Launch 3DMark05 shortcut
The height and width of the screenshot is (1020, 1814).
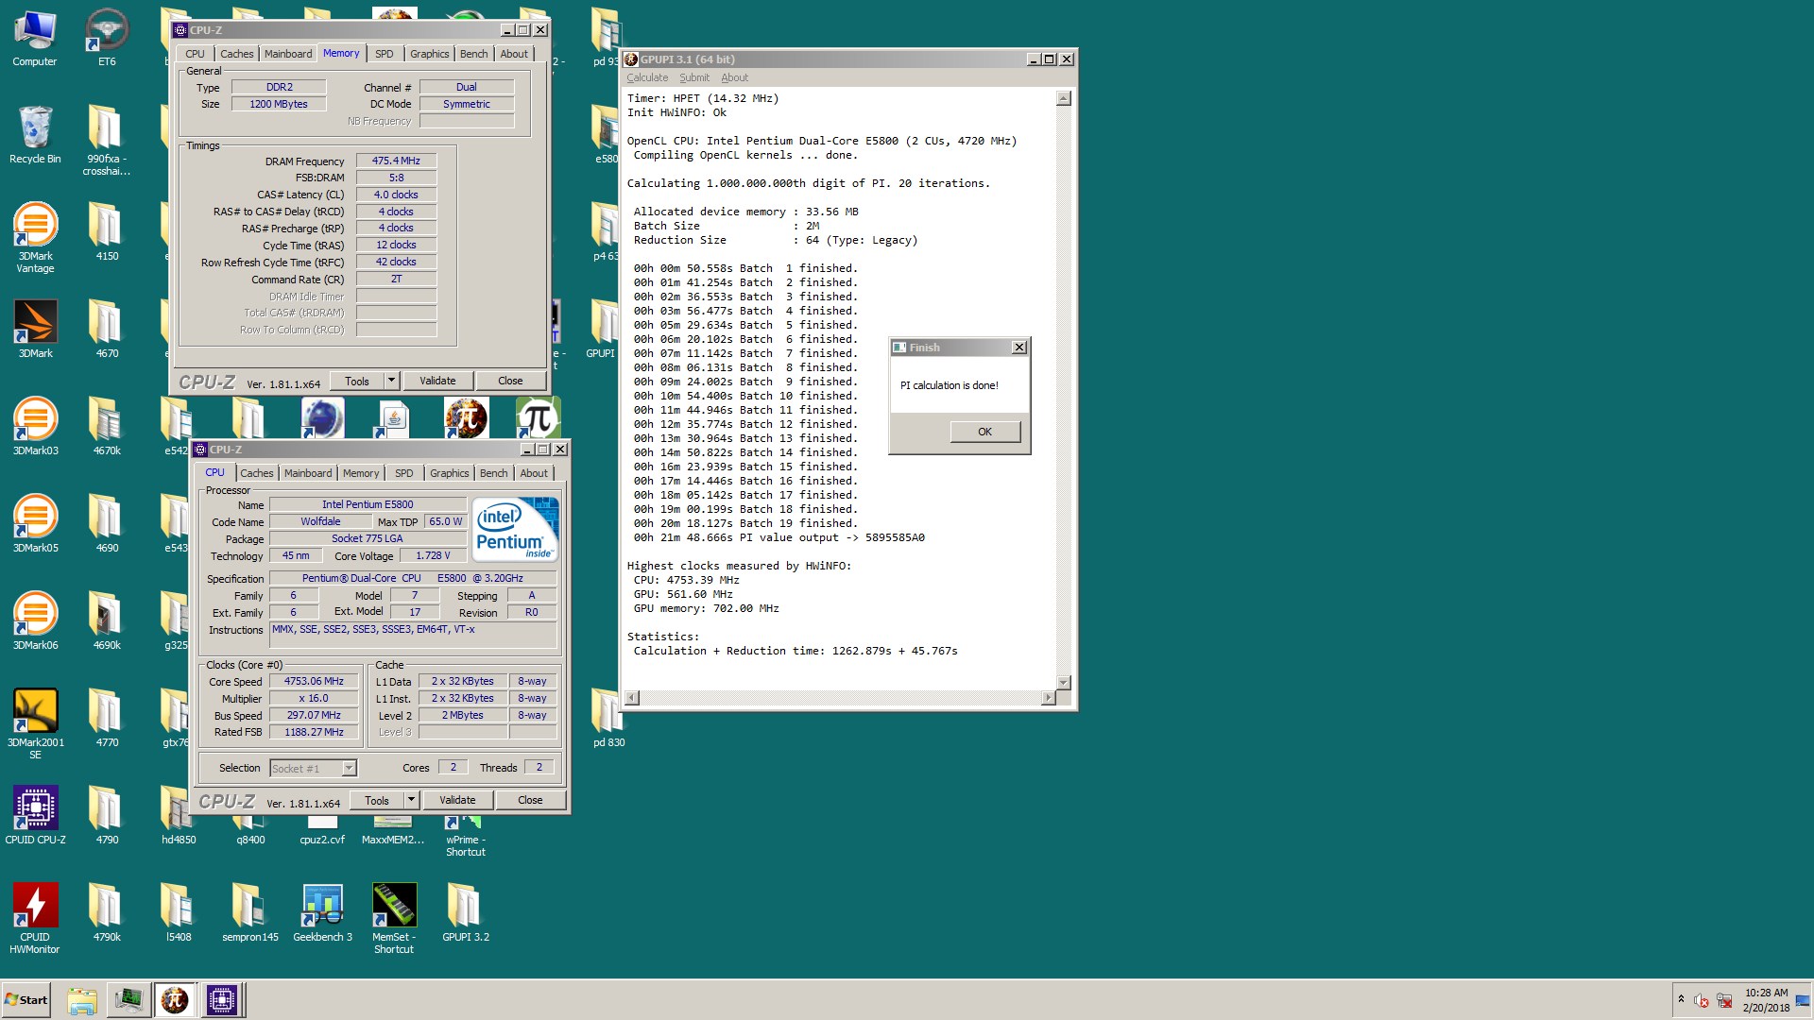(x=35, y=523)
